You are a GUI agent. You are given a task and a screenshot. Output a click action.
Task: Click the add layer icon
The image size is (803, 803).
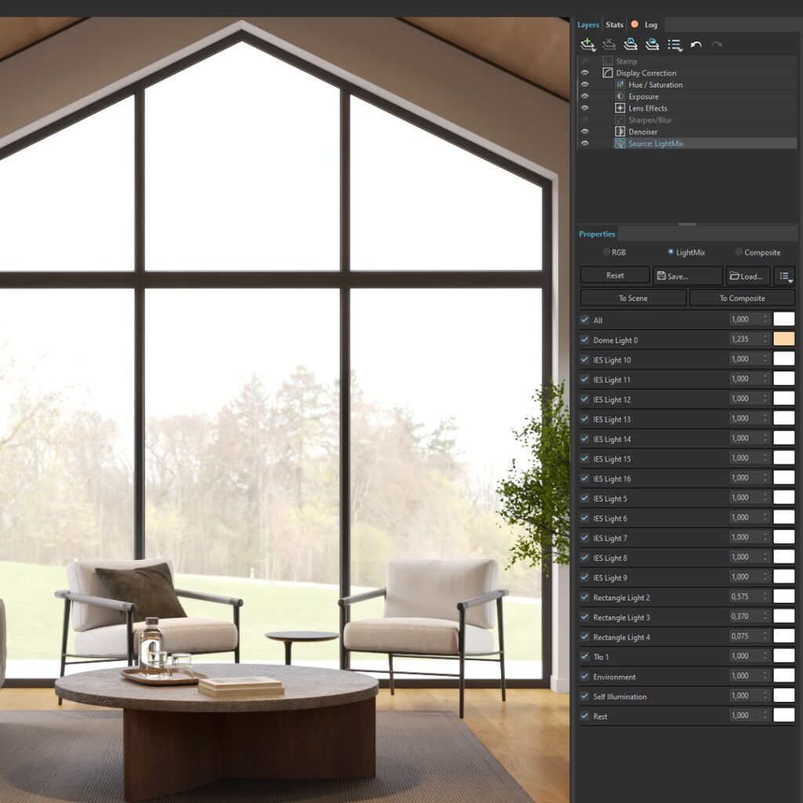588,45
